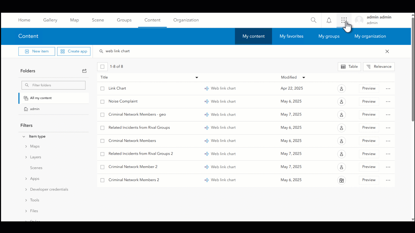Open more options for Criminal Network Member 2
415x233 pixels.
coord(388,167)
